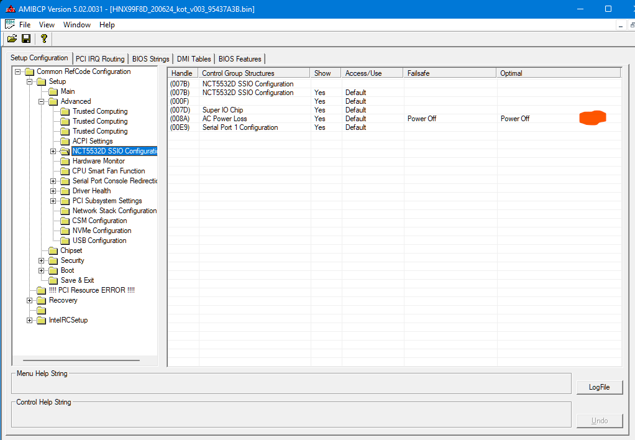Screen dimensions: 635x440
Task: Click the Save floppy disk toolbar icon
Action: 26,39
